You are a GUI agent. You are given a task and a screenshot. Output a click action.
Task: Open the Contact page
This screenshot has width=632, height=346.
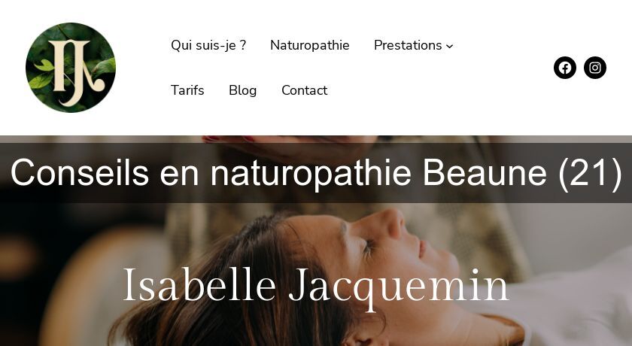304,90
